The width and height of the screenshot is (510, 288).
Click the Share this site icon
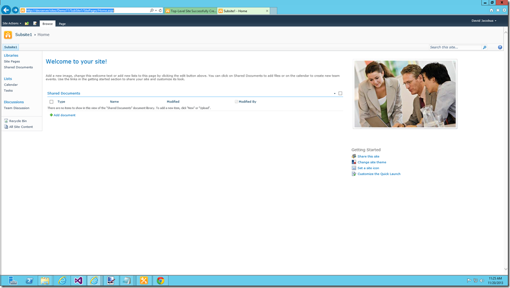coord(354,156)
